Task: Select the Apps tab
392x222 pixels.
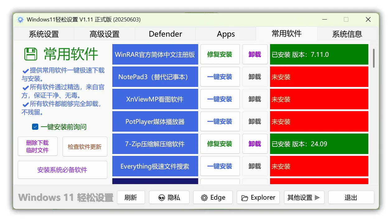Action: coord(226,34)
